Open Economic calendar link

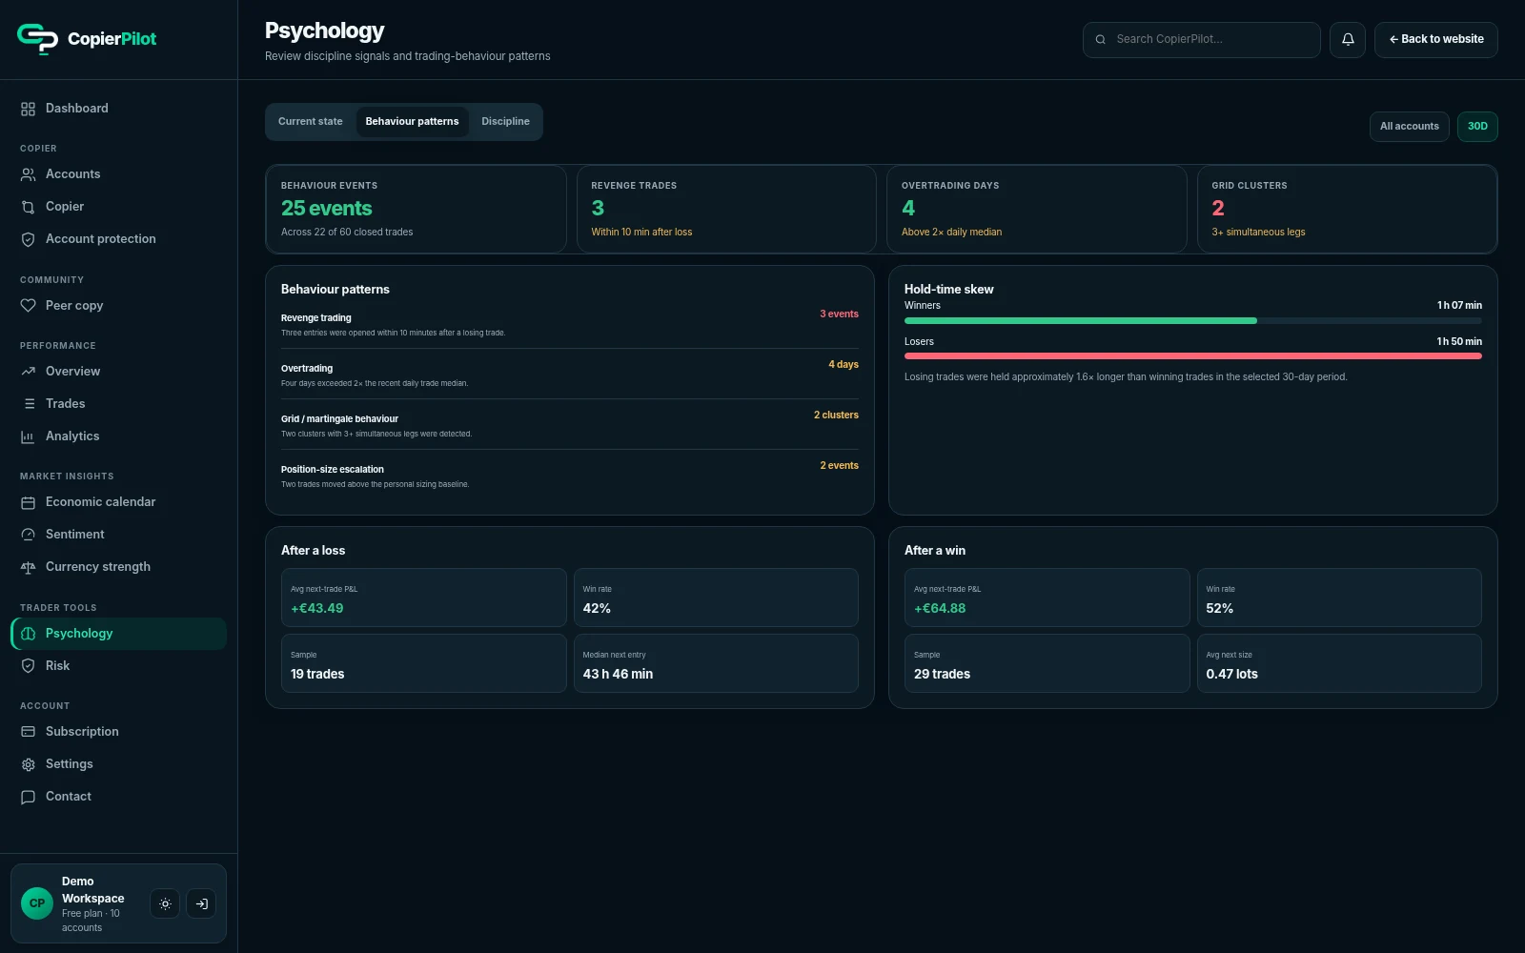[x=118, y=502]
